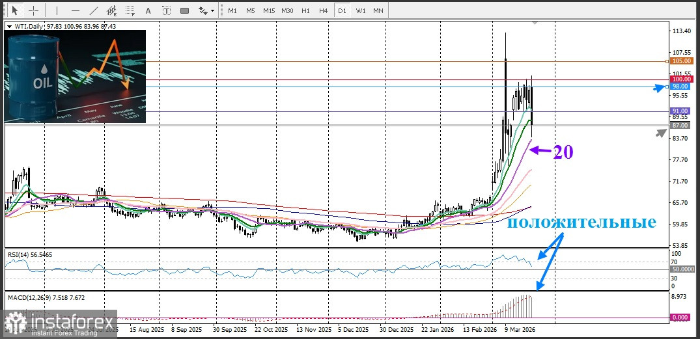The height and width of the screenshot is (339, 700).
Task: Select the vertical line drawing tool
Action: point(57,10)
